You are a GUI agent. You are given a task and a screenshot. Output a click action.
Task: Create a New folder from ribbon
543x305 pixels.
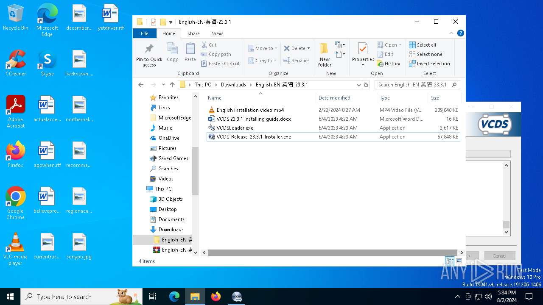325,55
